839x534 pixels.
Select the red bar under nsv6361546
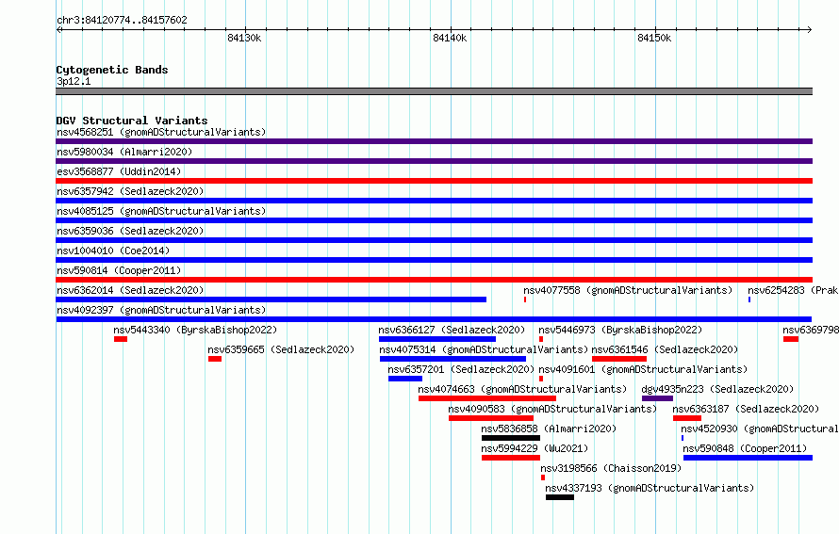tap(619, 359)
